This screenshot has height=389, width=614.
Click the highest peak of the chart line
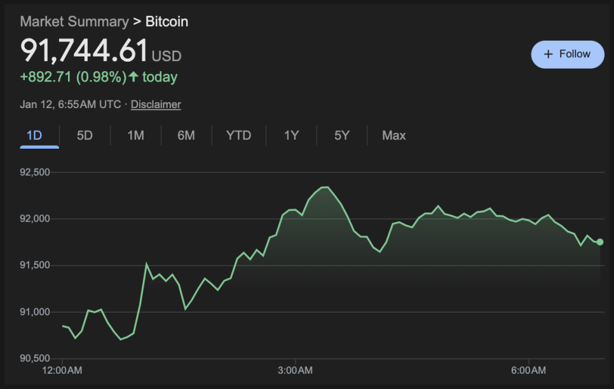point(325,187)
